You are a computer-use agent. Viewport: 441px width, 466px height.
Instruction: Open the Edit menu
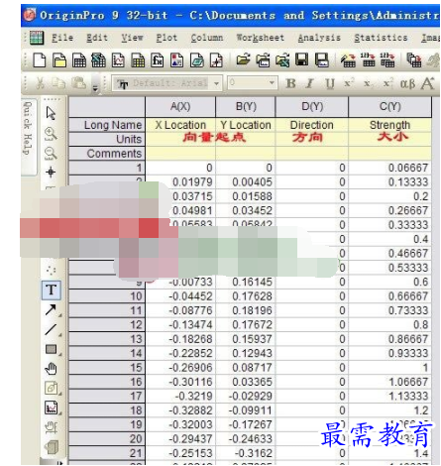[97, 38]
